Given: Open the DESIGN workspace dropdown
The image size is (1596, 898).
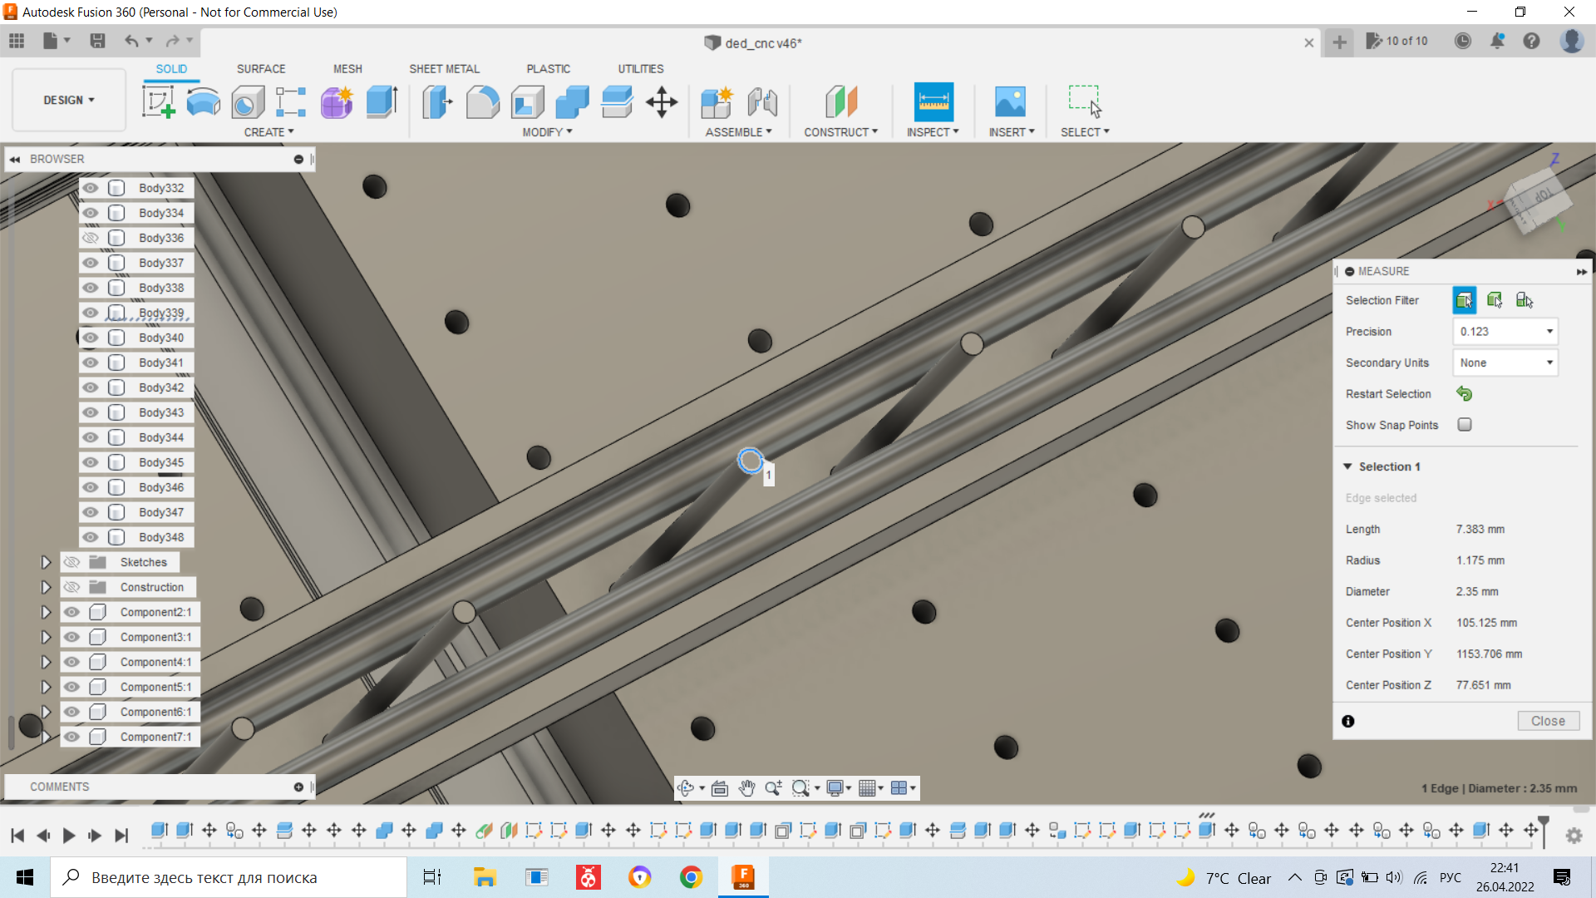Looking at the screenshot, I should tap(69, 100).
